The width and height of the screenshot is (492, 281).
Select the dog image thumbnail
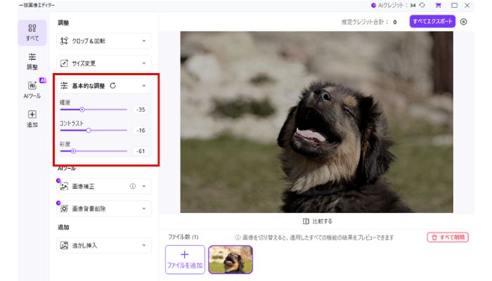[x=231, y=259]
